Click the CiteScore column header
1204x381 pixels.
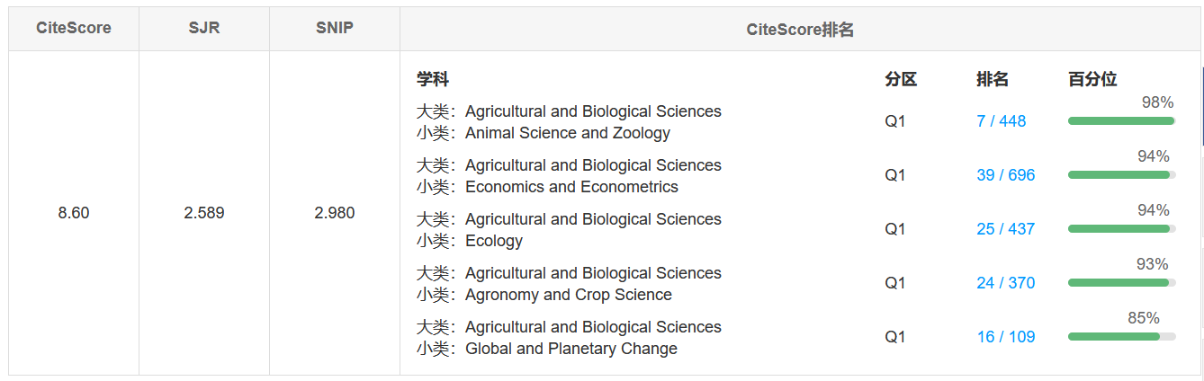pos(74,28)
